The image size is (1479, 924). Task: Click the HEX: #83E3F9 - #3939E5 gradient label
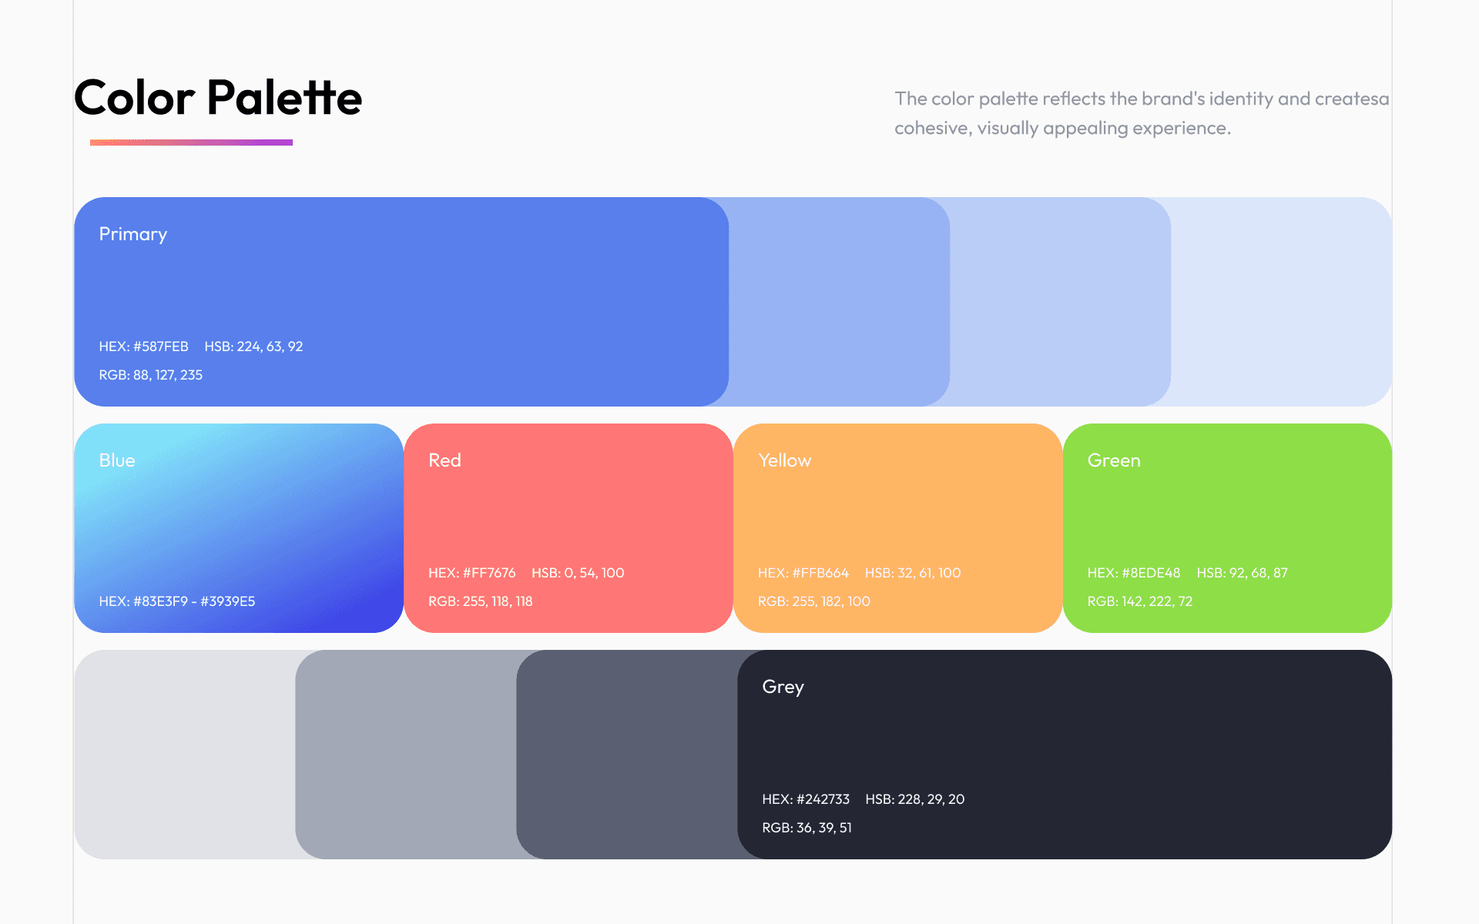click(x=176, y=601)
